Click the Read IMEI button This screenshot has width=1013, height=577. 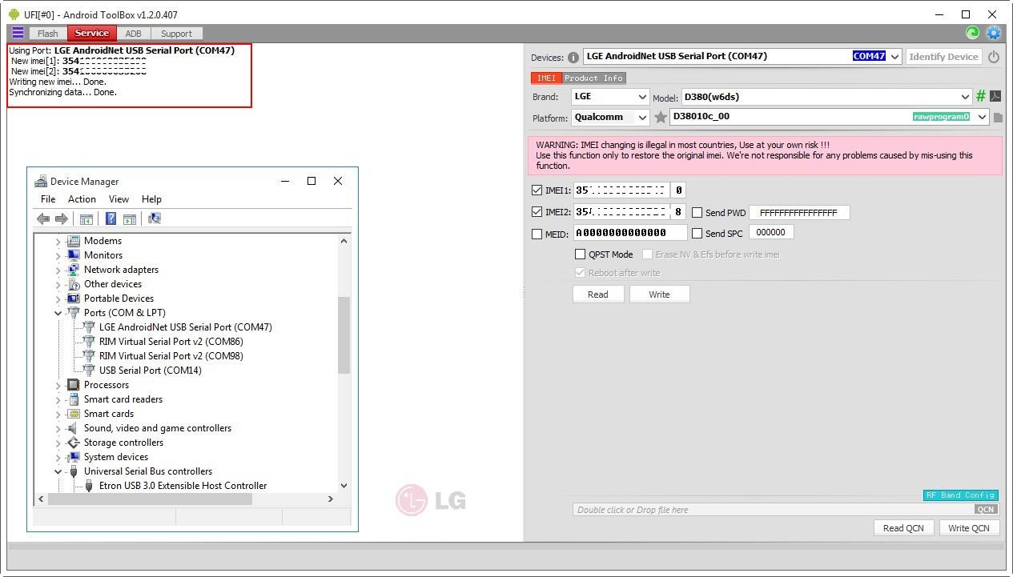[598, 295]
